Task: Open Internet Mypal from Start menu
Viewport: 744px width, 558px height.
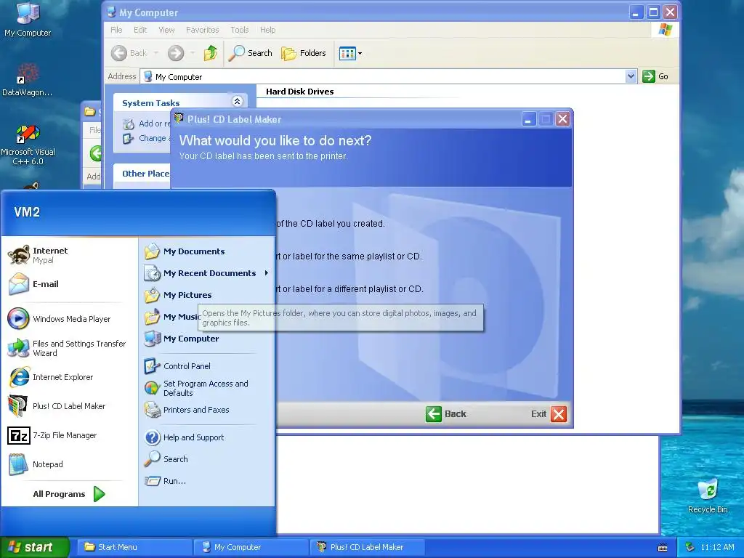Action: pyautogui.click(x=69, y=255)
